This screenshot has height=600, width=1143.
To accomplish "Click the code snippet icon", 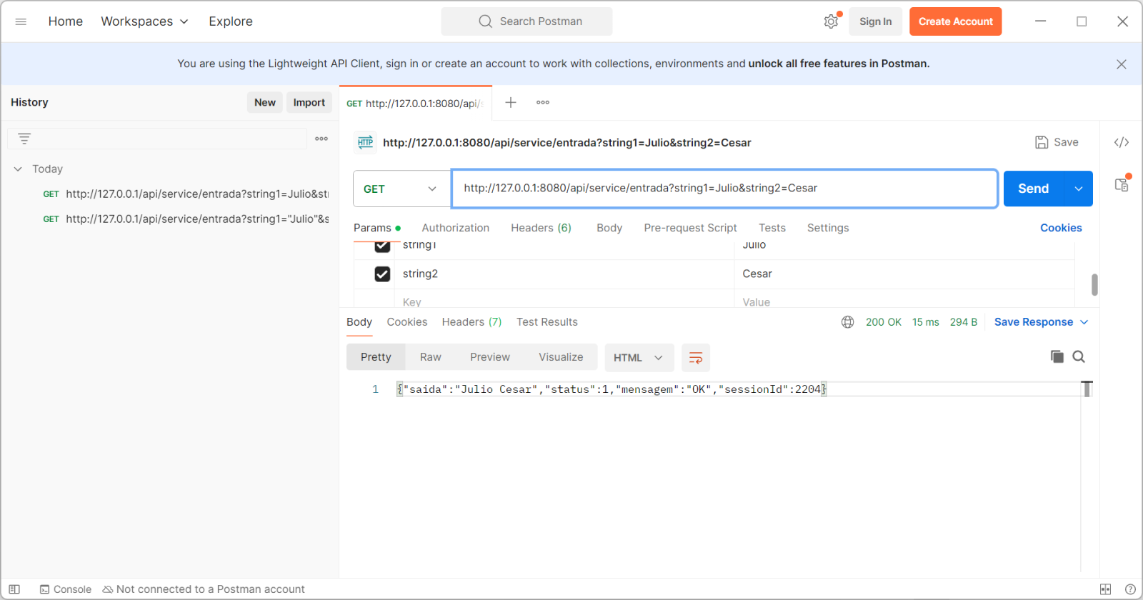I will pos(1121,142).
